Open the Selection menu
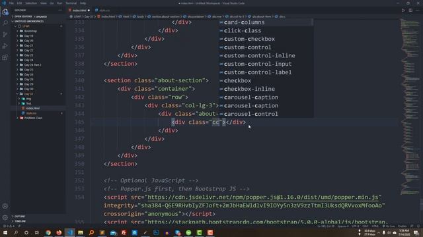The image size is (423, 237). pos(31,3)
